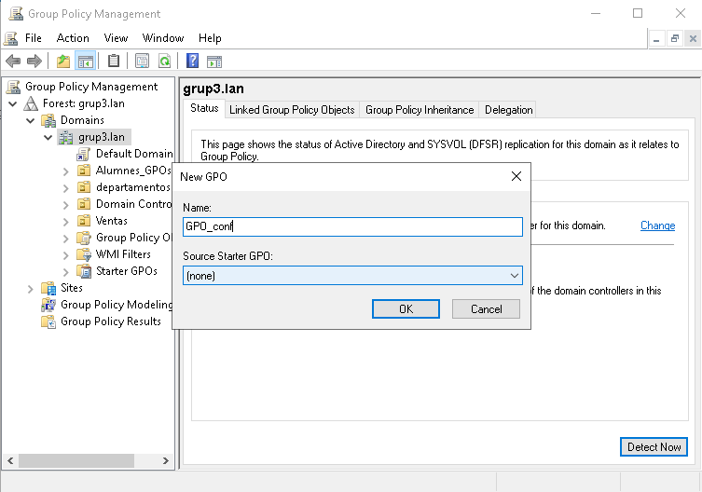The height and width of the screenshot is (492, 702).
Task: Collapse the Forest: grup3.lan node
Action: tap(13, 103)
